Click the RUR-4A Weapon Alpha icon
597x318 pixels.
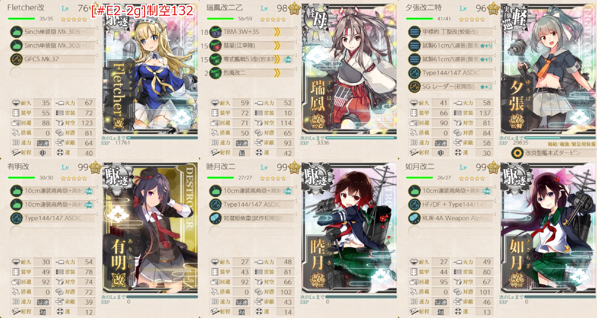click(414, 218)
